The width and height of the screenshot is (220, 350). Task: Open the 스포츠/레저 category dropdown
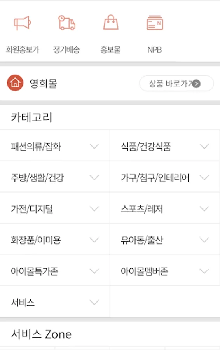(165, 209)
